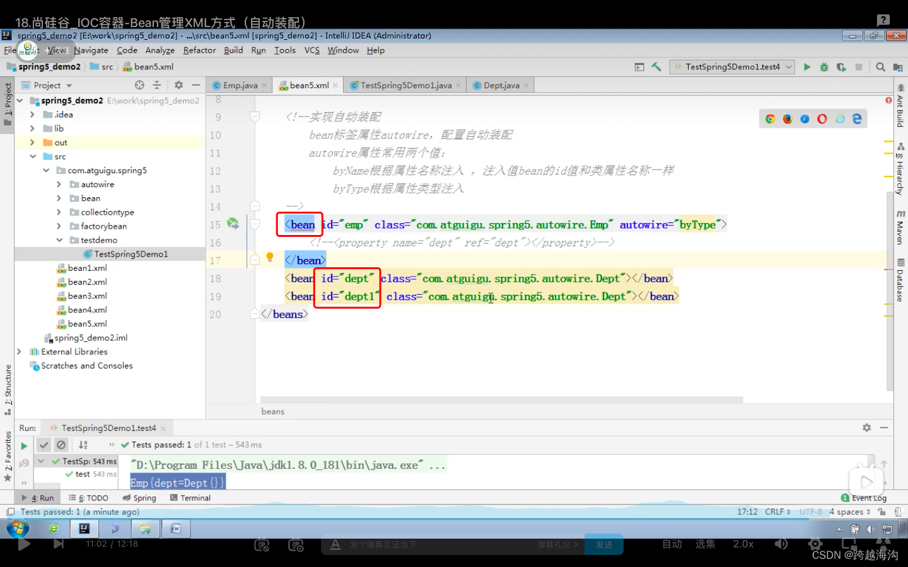The width and height of the screenshot is (908, 567).
Task: Click 发送 send button in video player
Action: pos(604,544)
